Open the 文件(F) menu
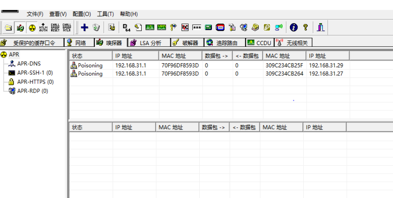This screenshot has height=198, width=393. (35, 14)
